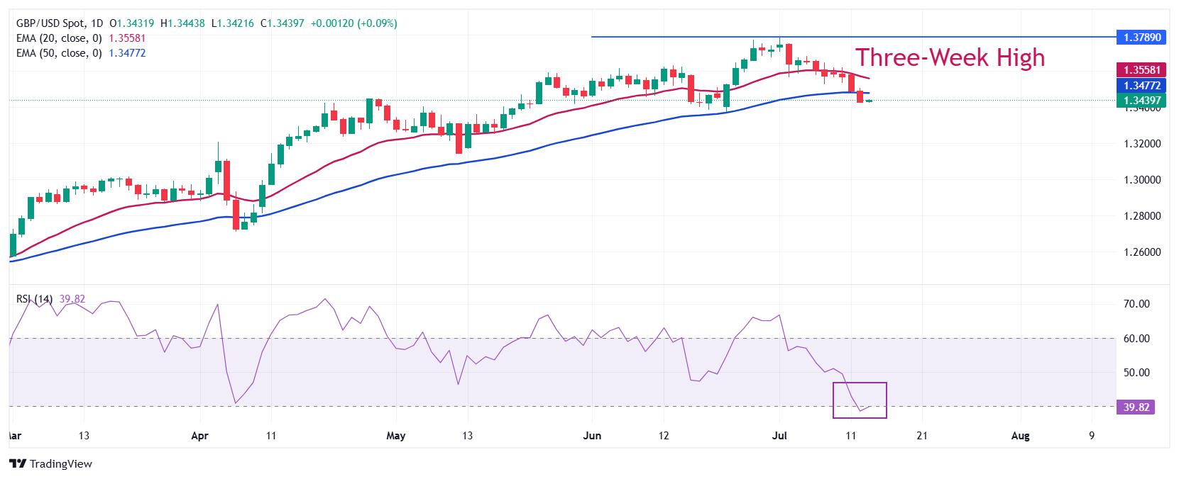Click the purple 39.82 RSI value tag
Screen dimensions: 1179x479
coord(1136,407)
